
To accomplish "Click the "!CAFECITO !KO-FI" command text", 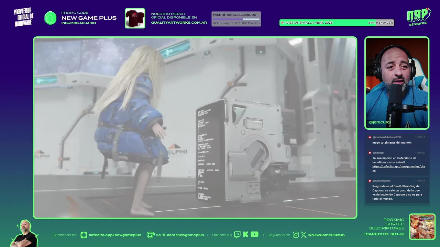I will (384, 234).
